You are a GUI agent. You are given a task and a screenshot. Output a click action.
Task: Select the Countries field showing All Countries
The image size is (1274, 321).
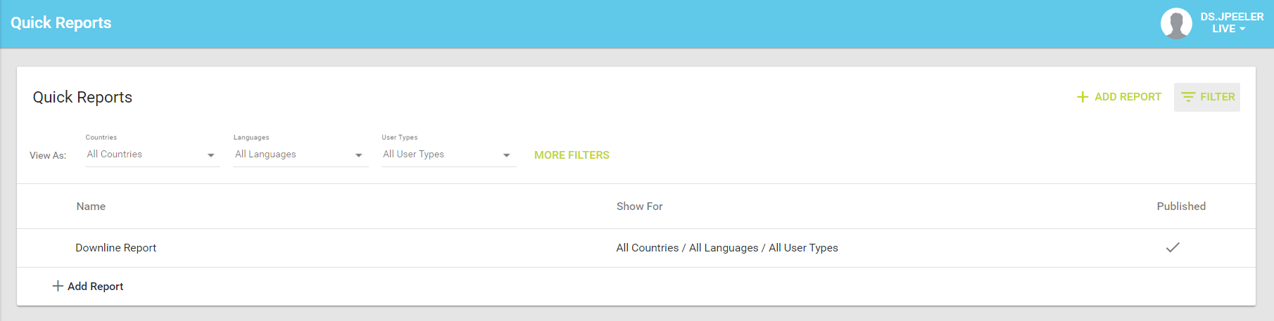pos(152,155)
